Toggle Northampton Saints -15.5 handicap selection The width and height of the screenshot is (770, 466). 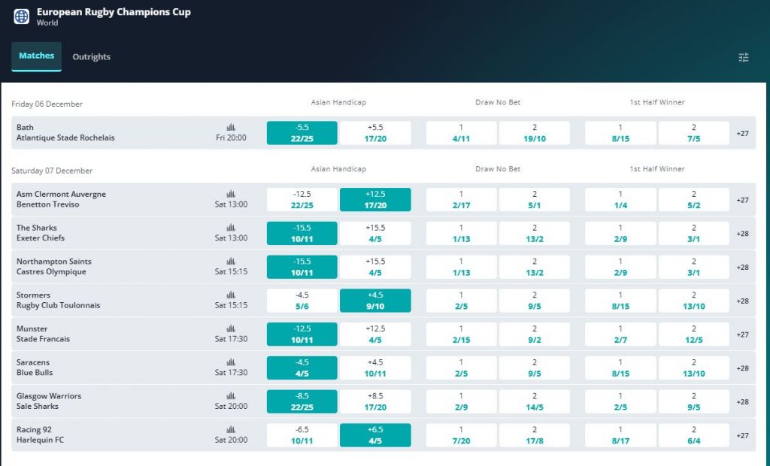coord(302,267)
